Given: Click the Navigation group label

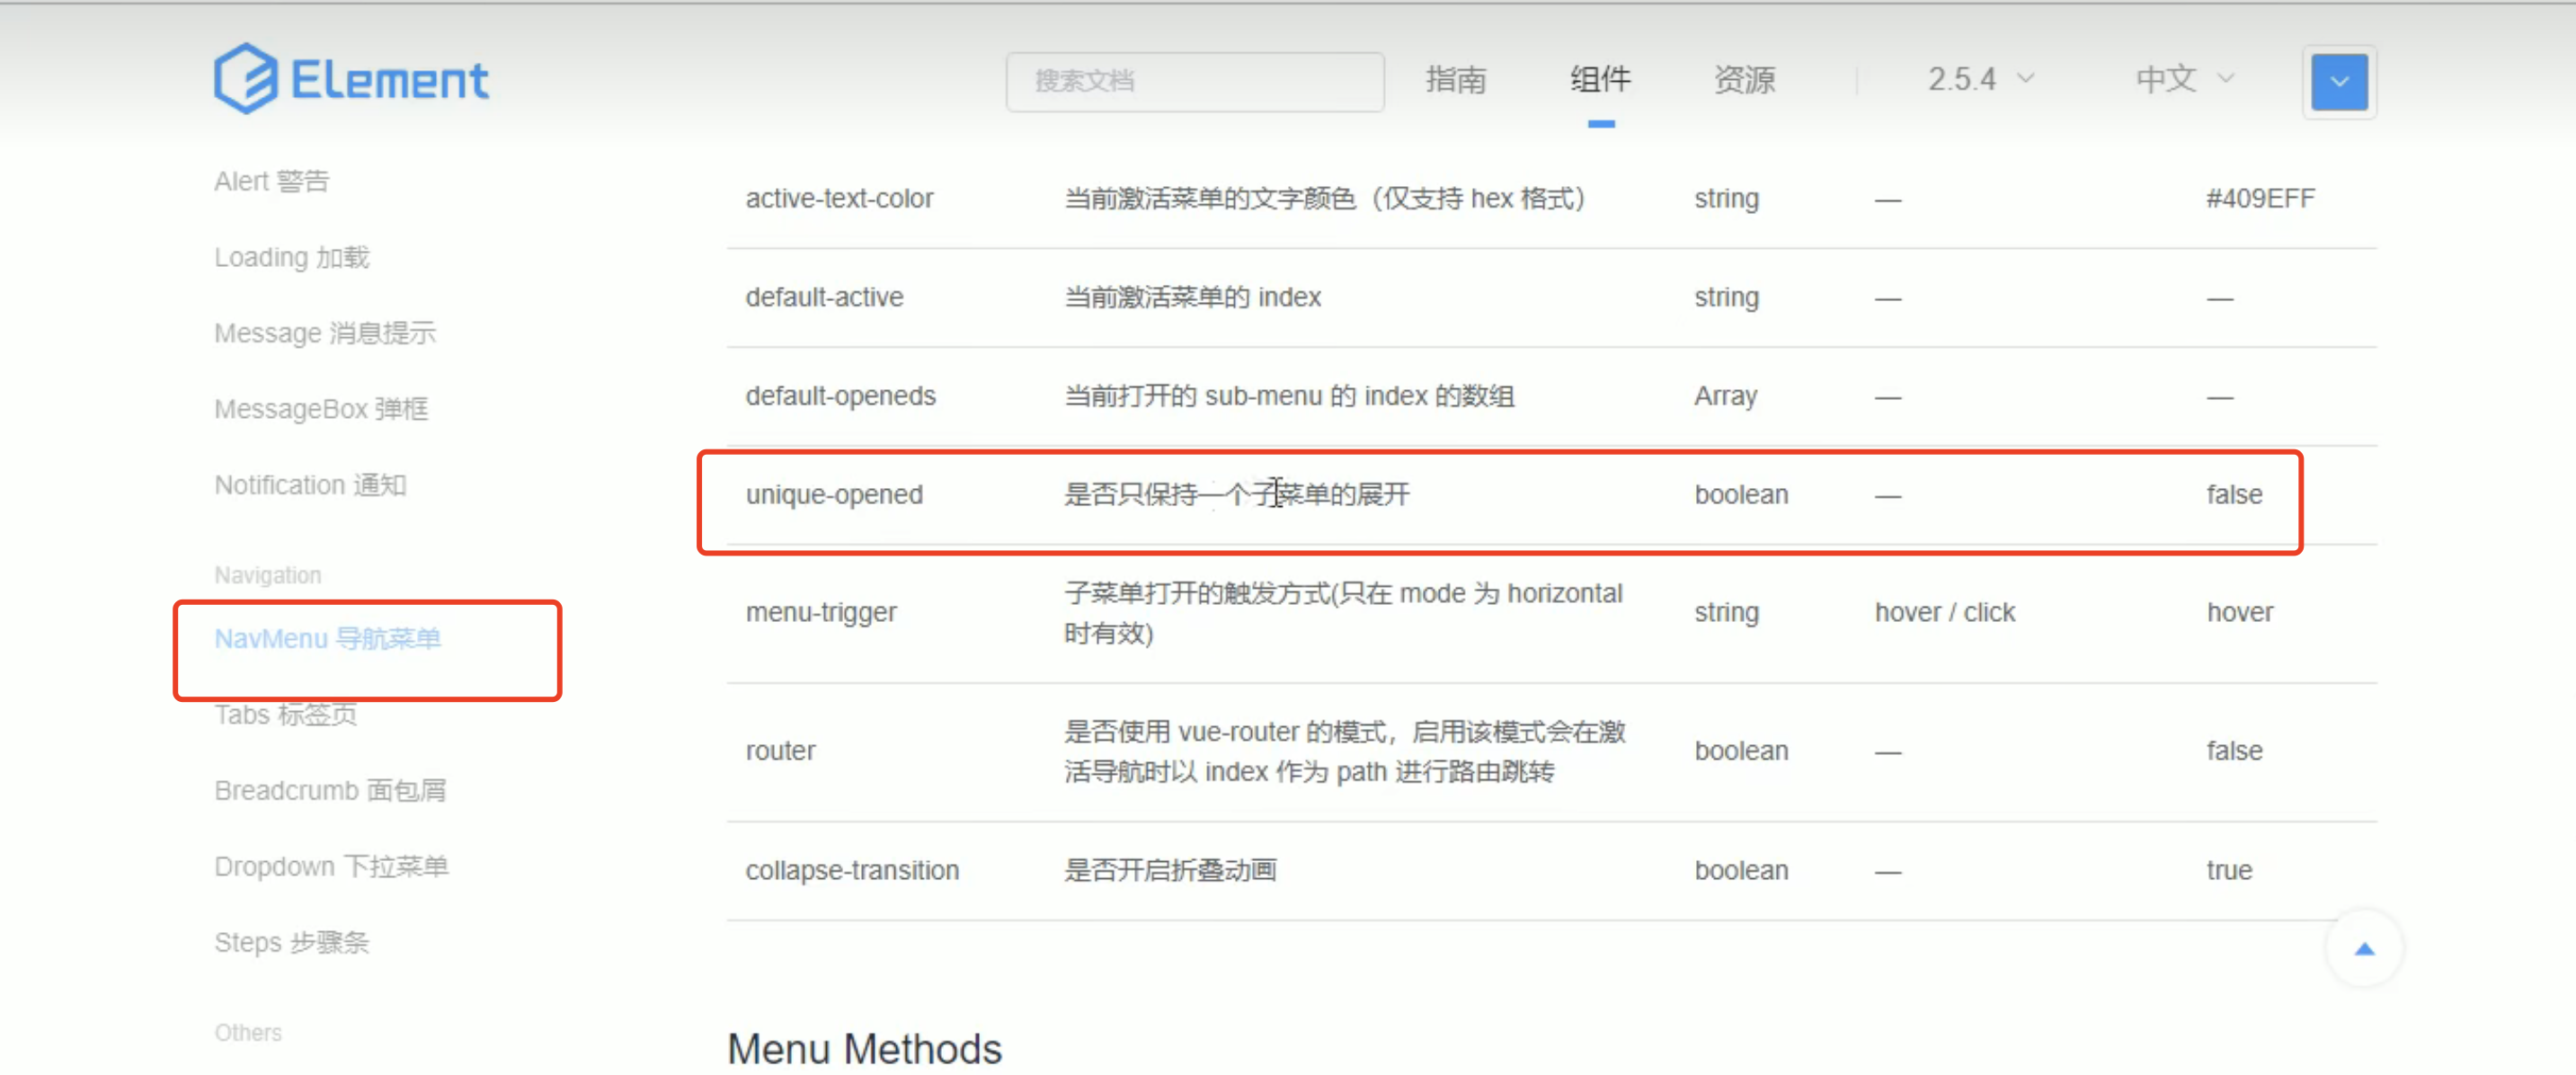Looking at the screenshot, I should (x=267, y=575).
